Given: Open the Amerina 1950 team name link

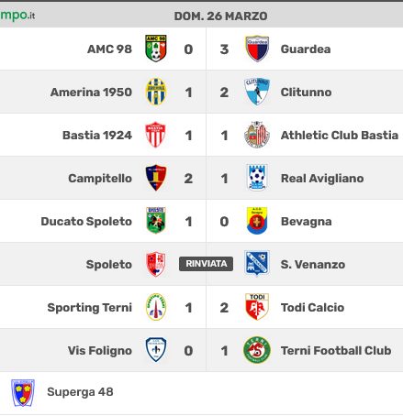Looking at the screenshot, I should click(91, 92).
